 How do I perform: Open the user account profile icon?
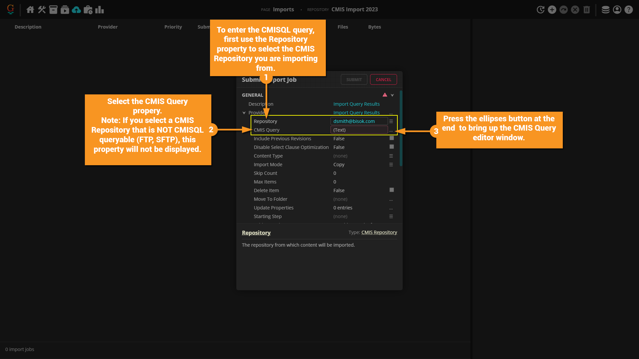(617, 10)
